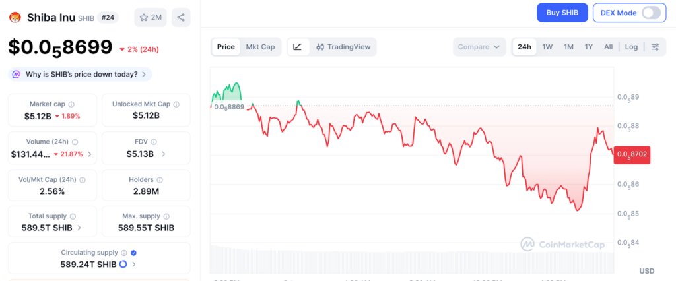
Task: Click the Shiba Inu coin logo
Action: point(16,17)
